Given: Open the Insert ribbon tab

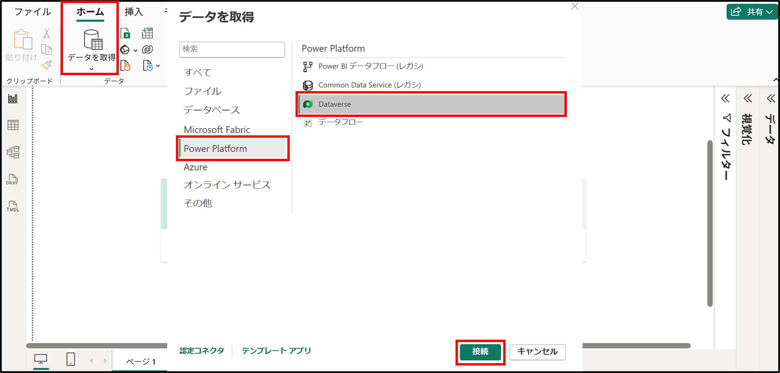Looking at the screenshot, I should [x=133, y=12].
